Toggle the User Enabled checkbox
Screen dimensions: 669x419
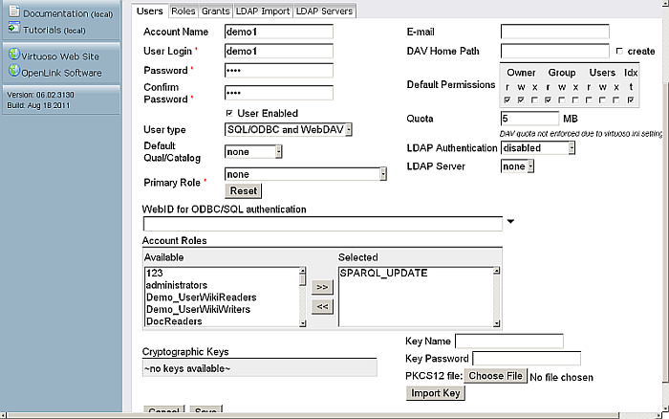point(229,113)
